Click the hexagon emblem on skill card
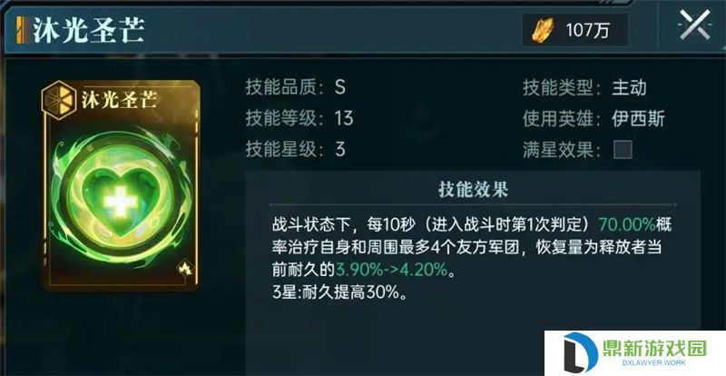 point(59,99)
